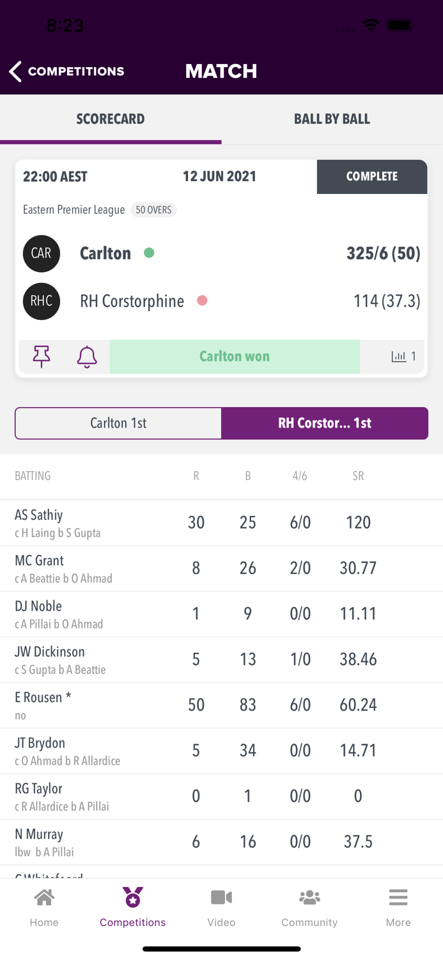The height and width of the screenshot is (960, 443).
Task: Enable match notifications via the bell icon
Action: [x=87, y=356]
